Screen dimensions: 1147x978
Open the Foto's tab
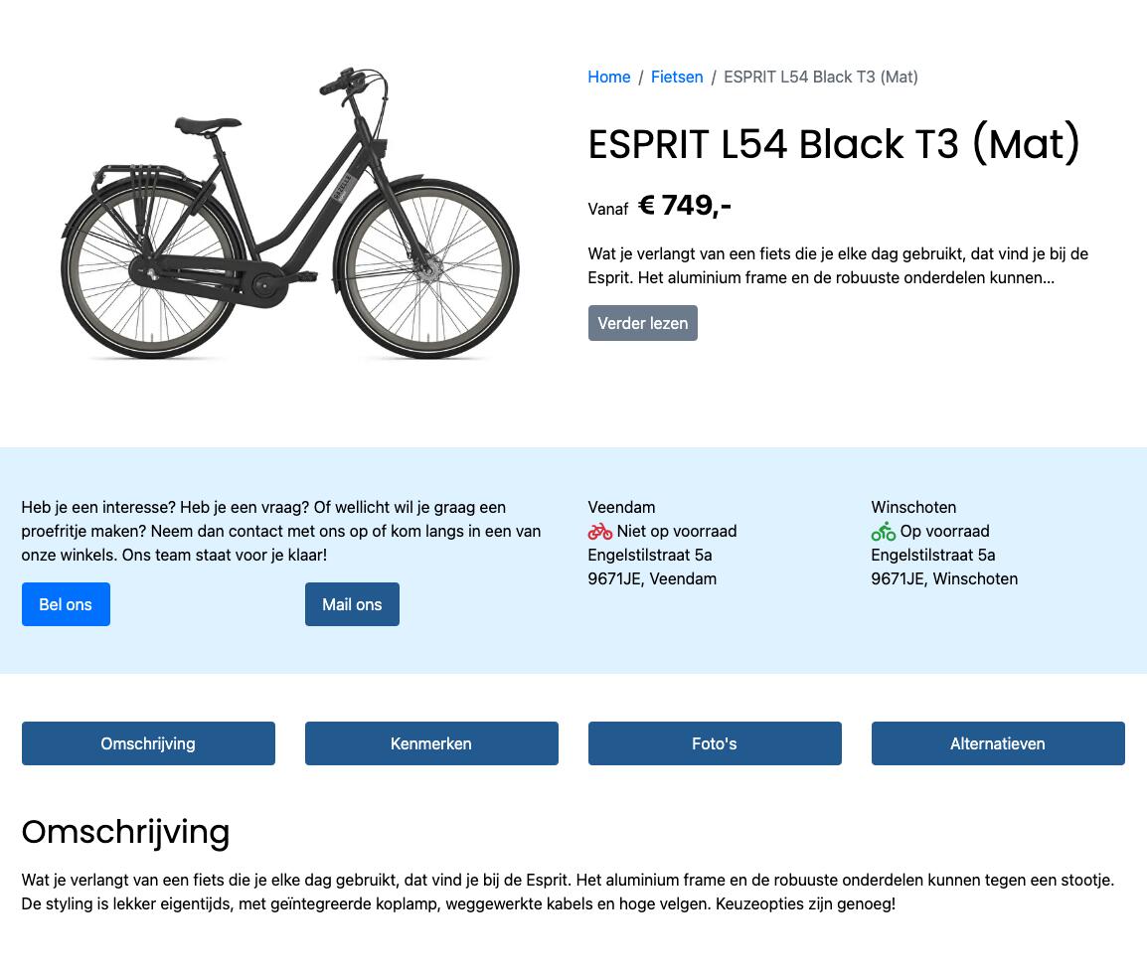pyautogui.click(x=715, y=743)
